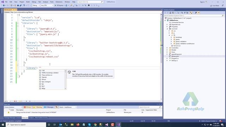Open the Entire Solution scope dropdown

coord(13,107)
